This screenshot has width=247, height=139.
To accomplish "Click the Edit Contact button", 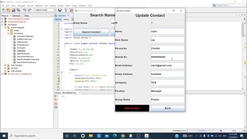I will (132, 108).
